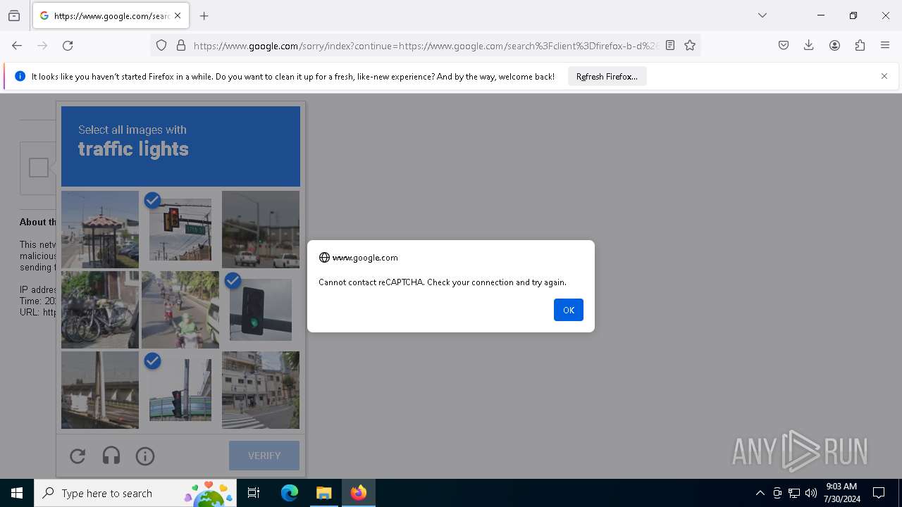Click the VERIFY button
The image size is (902, 507).
point(264,456)
